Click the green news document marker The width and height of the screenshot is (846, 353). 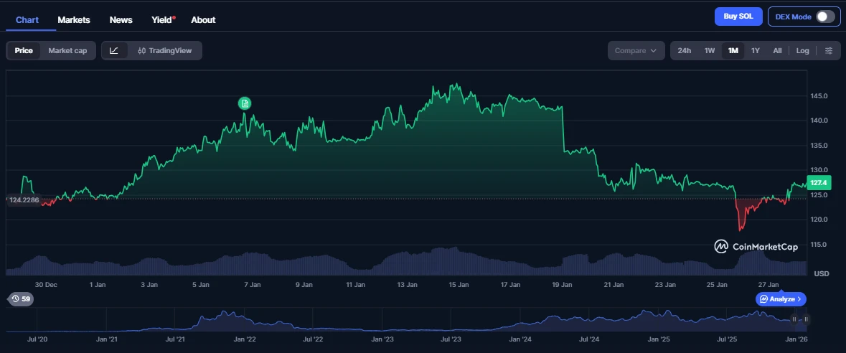(x=245, y=103)
